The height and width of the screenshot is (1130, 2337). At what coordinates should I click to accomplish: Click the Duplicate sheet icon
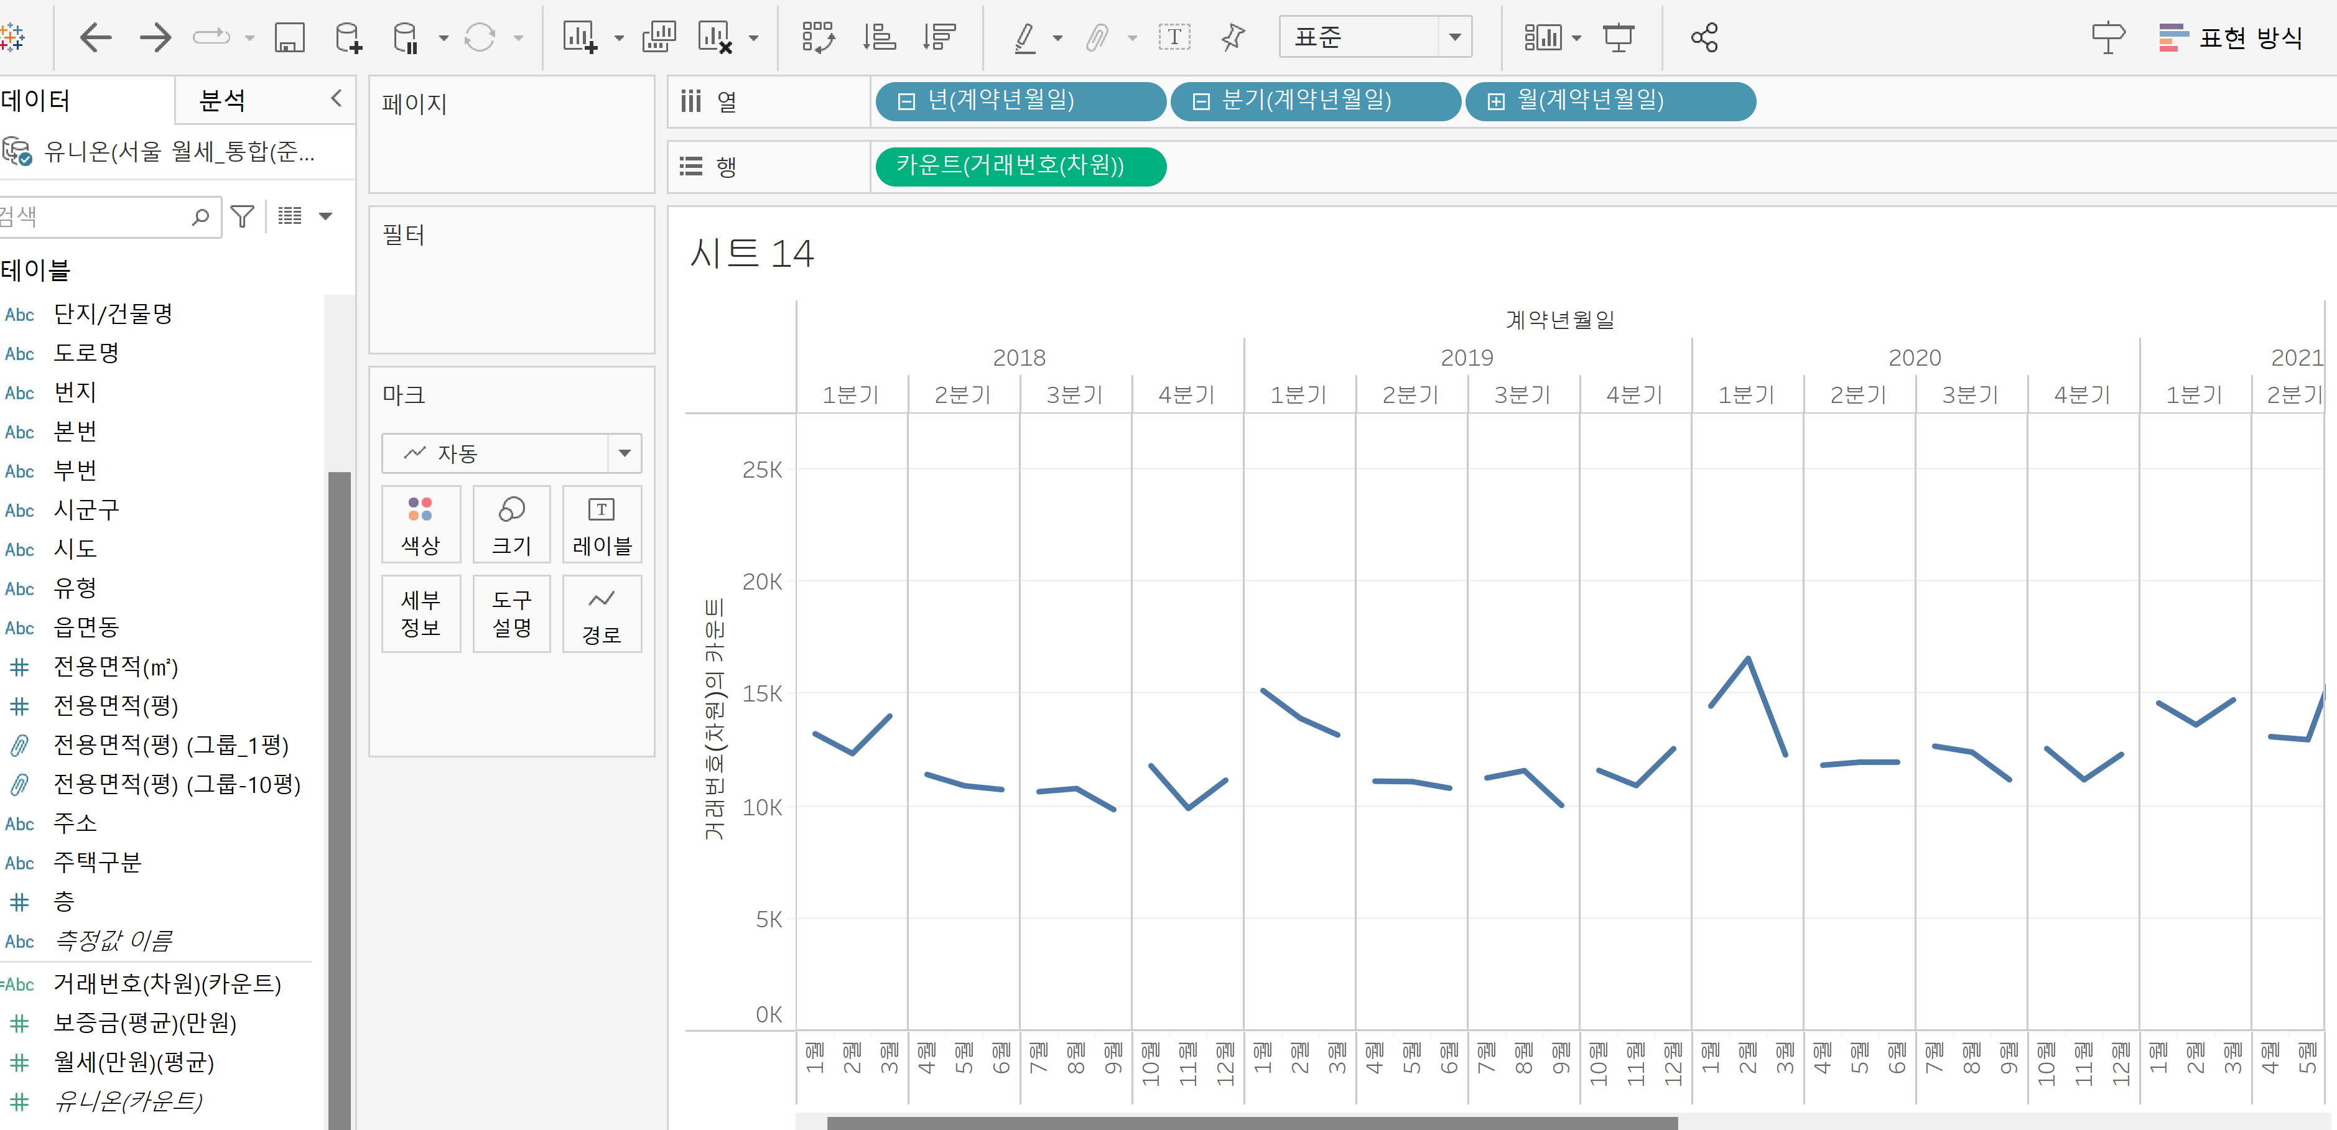coord(659,37)
